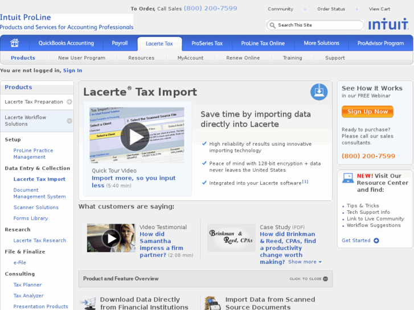The height and width of the screenshot is (310, 414).
Task: Open the Payroll tab
Action: pos(120,43)
